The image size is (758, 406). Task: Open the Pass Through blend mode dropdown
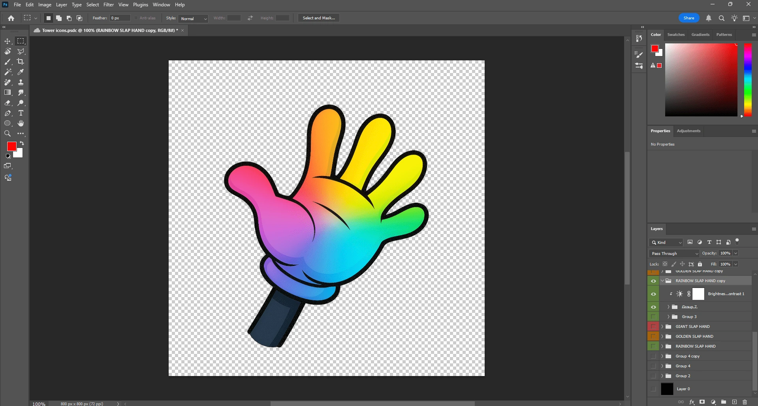(x=674, y=254)
